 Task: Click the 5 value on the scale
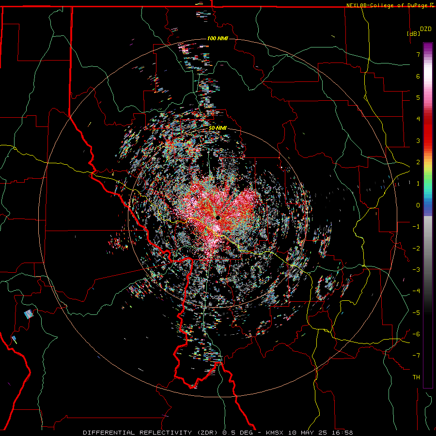[x=418, y=97]
